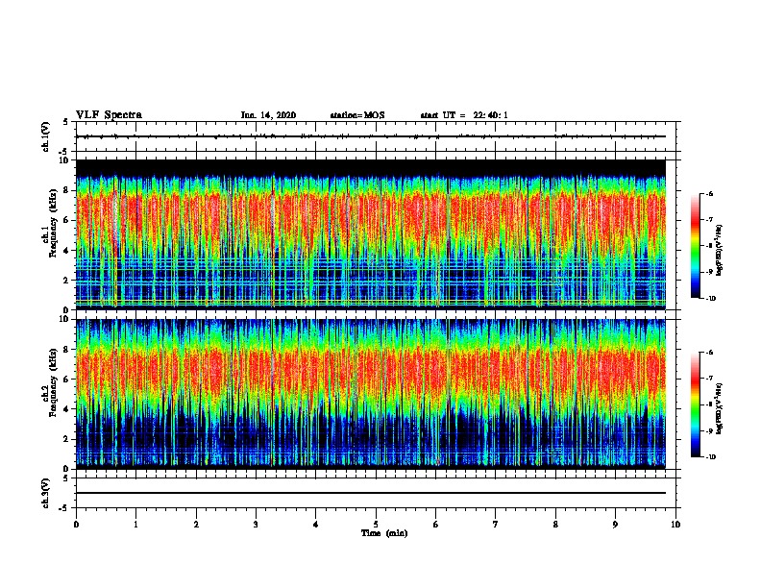The image size is (761, 588).
Task: Click time axis tick label "7"
Action: (x=496, y=525)
